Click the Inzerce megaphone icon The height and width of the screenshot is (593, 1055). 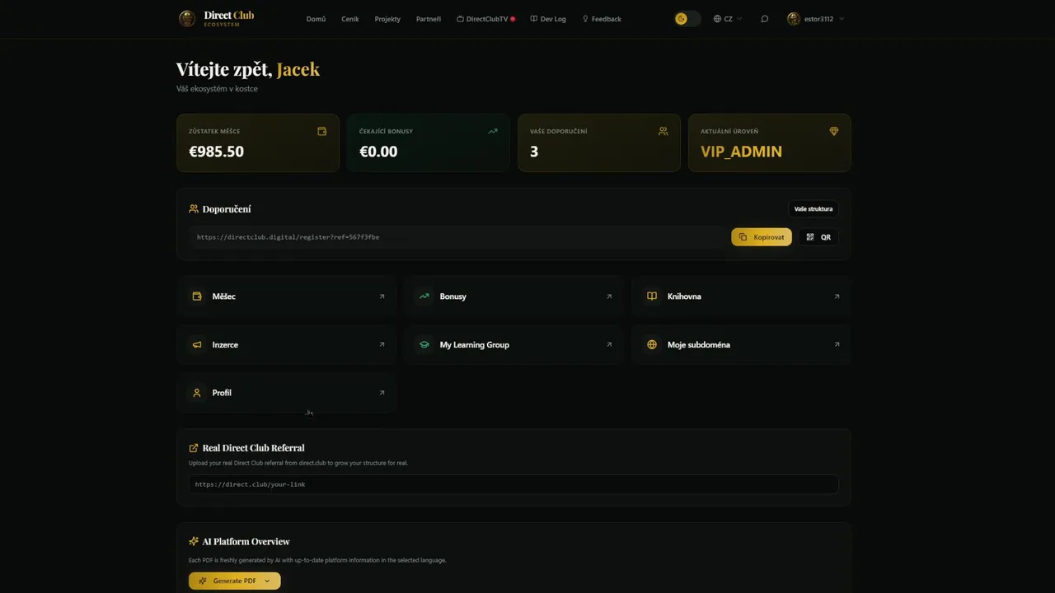197,345
